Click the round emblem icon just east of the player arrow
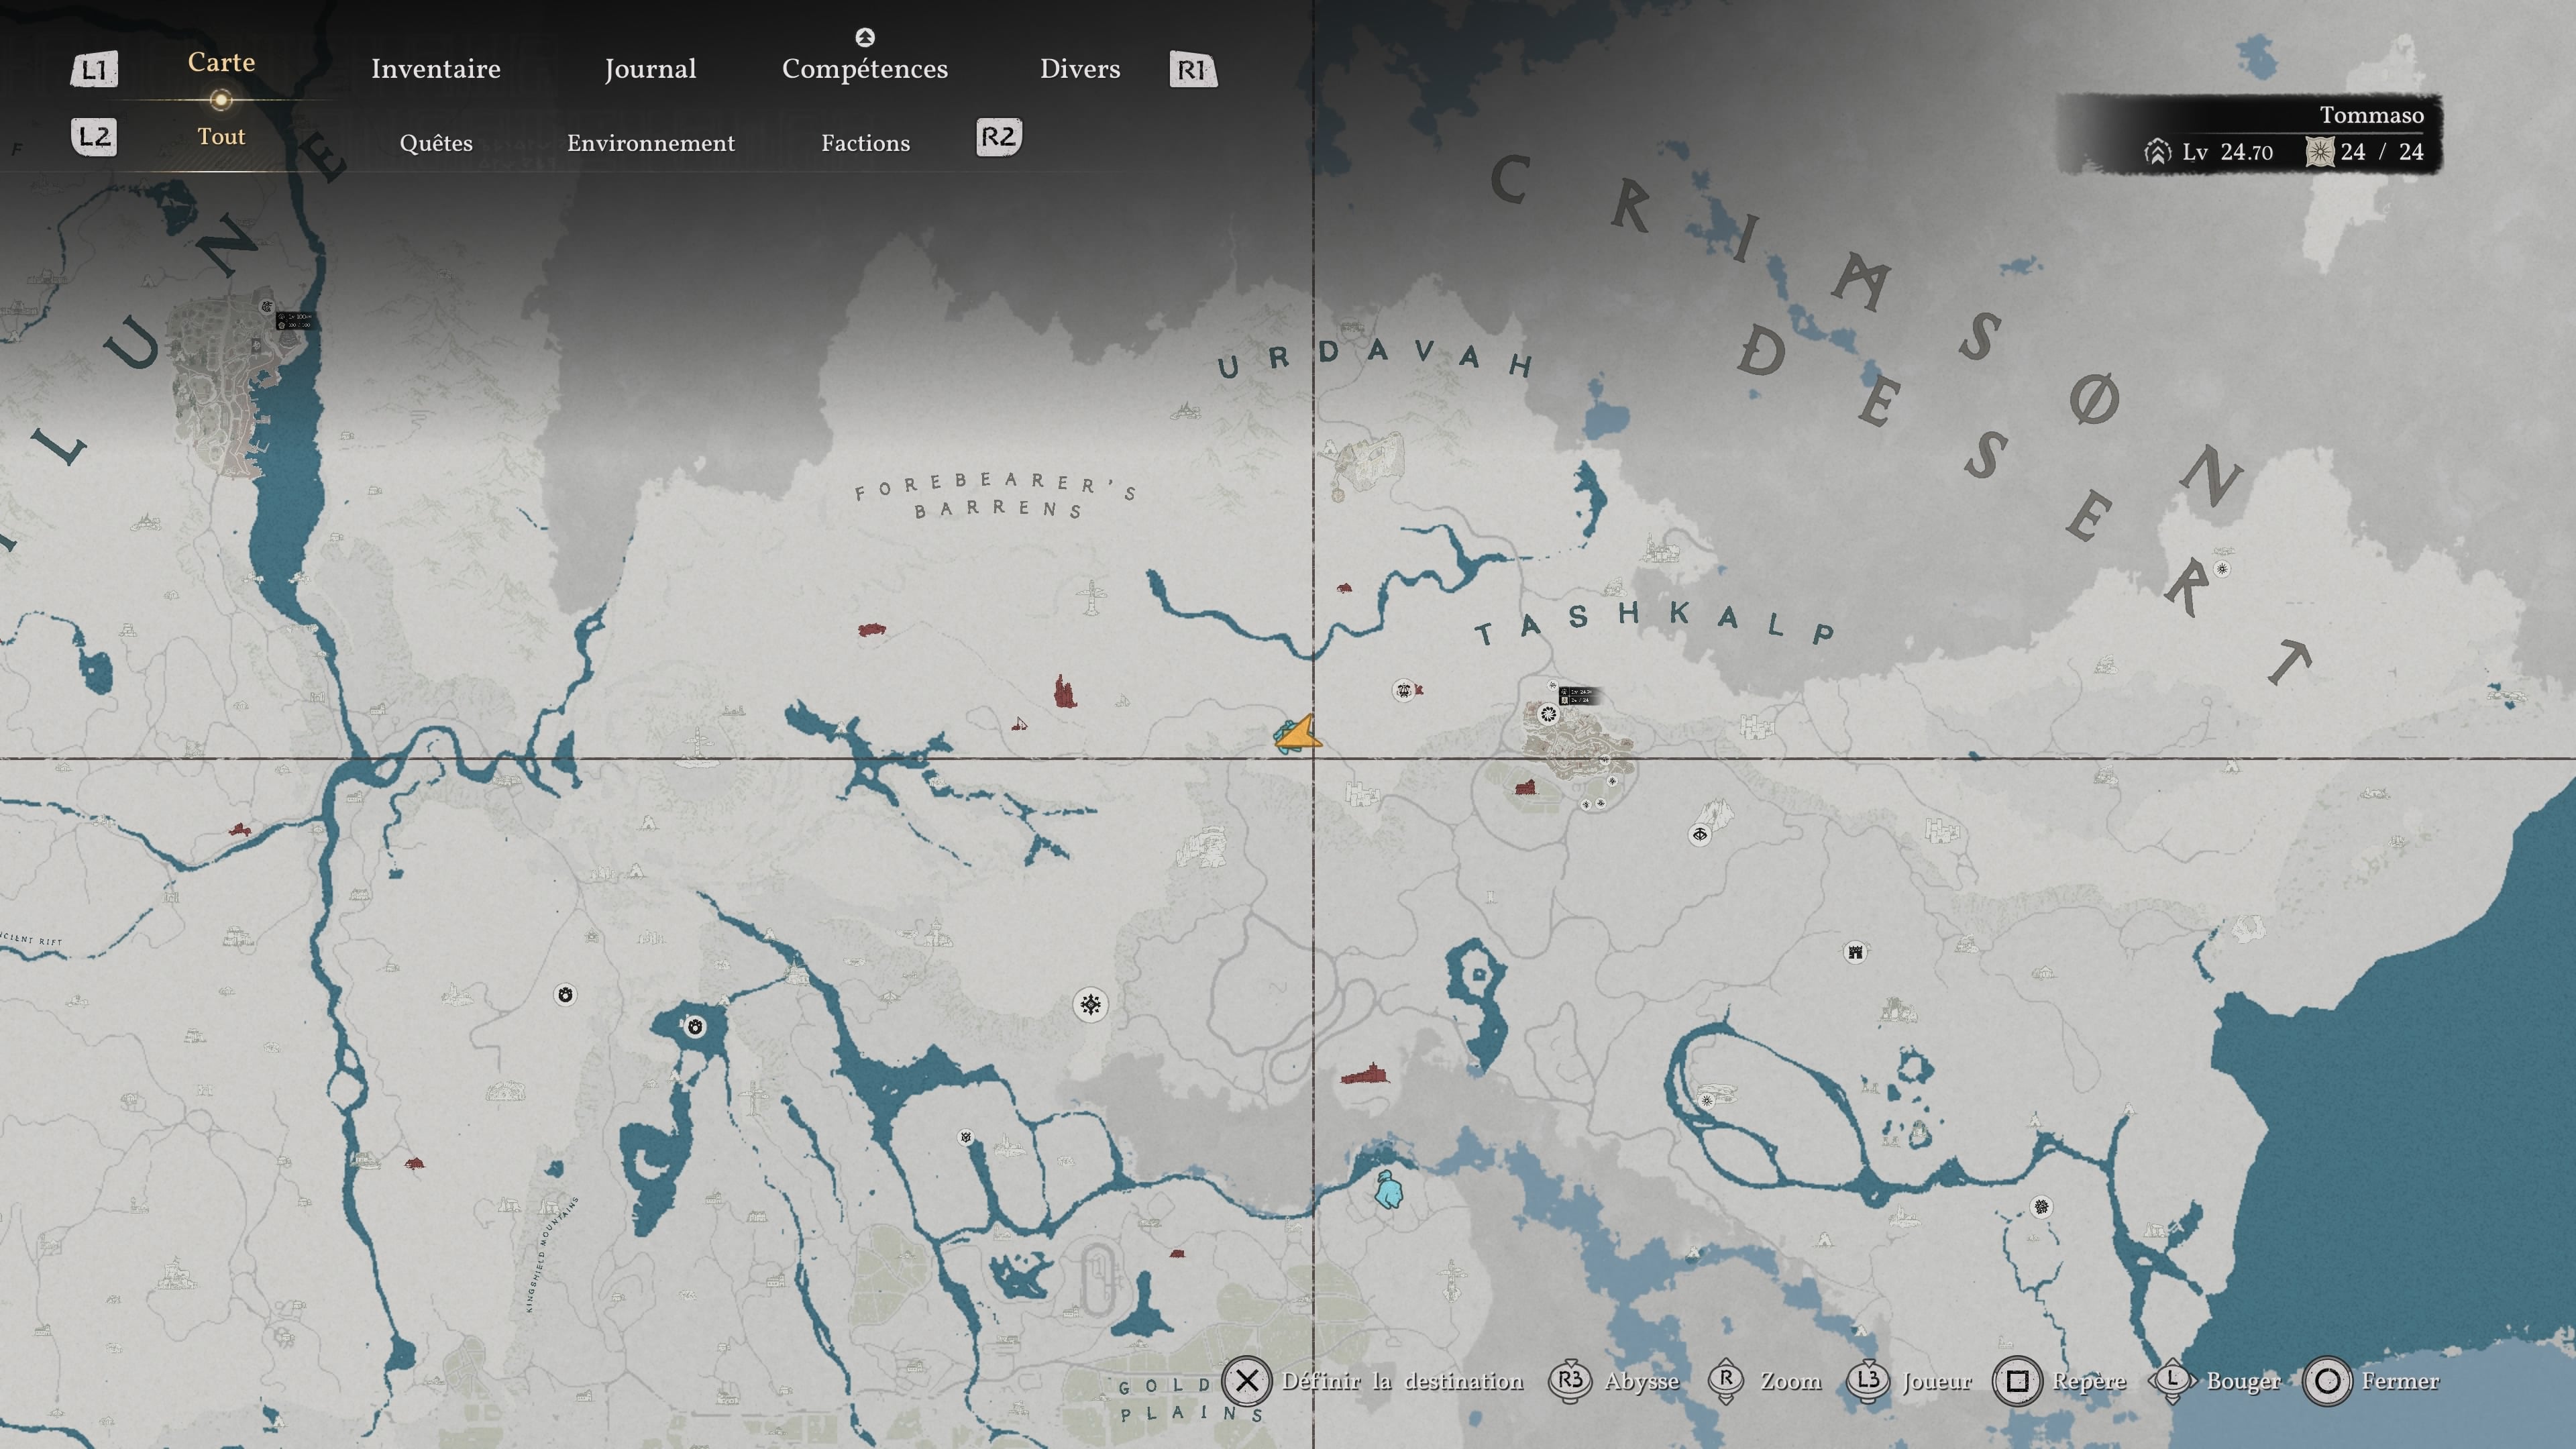The image size is (2576, 1449). coord(1403,690)
